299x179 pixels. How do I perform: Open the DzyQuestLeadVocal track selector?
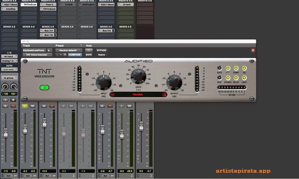click(x=34, y=50)
